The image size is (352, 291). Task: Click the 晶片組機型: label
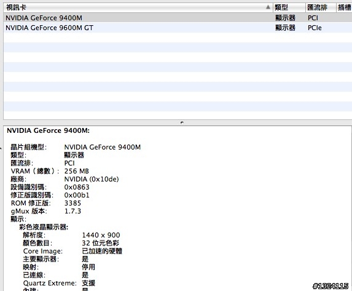29,147
